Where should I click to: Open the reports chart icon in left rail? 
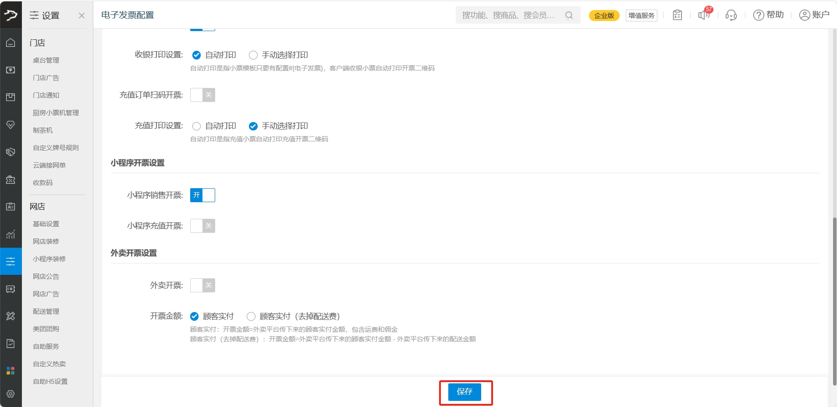click(11, 234)
